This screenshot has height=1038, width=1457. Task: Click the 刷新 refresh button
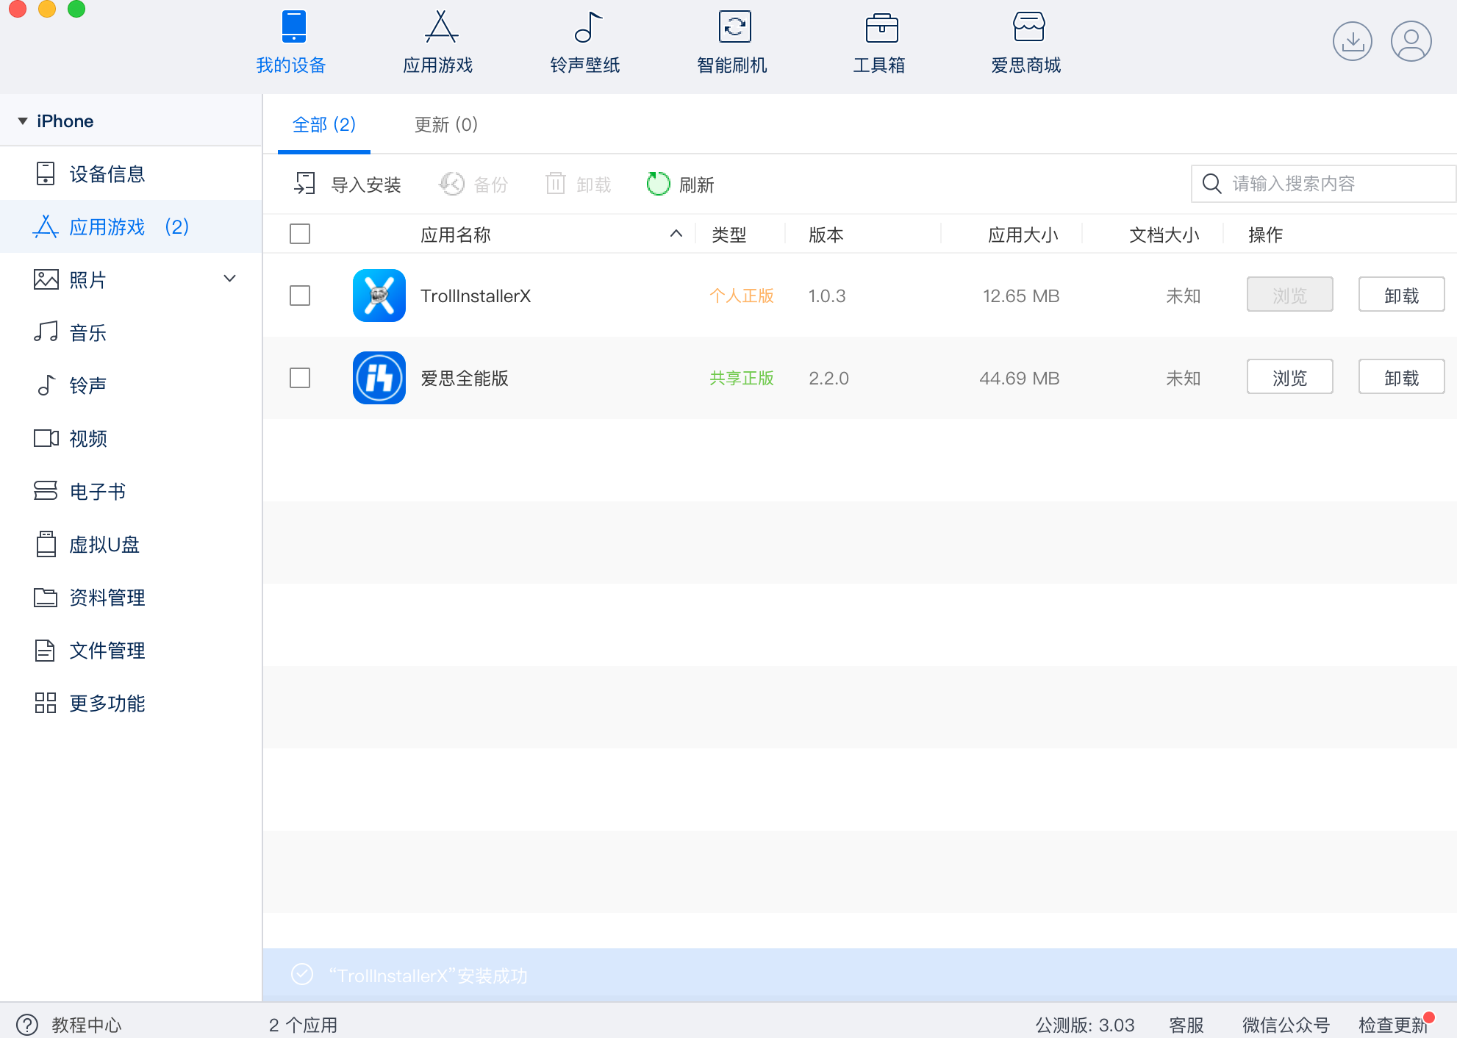681,185
